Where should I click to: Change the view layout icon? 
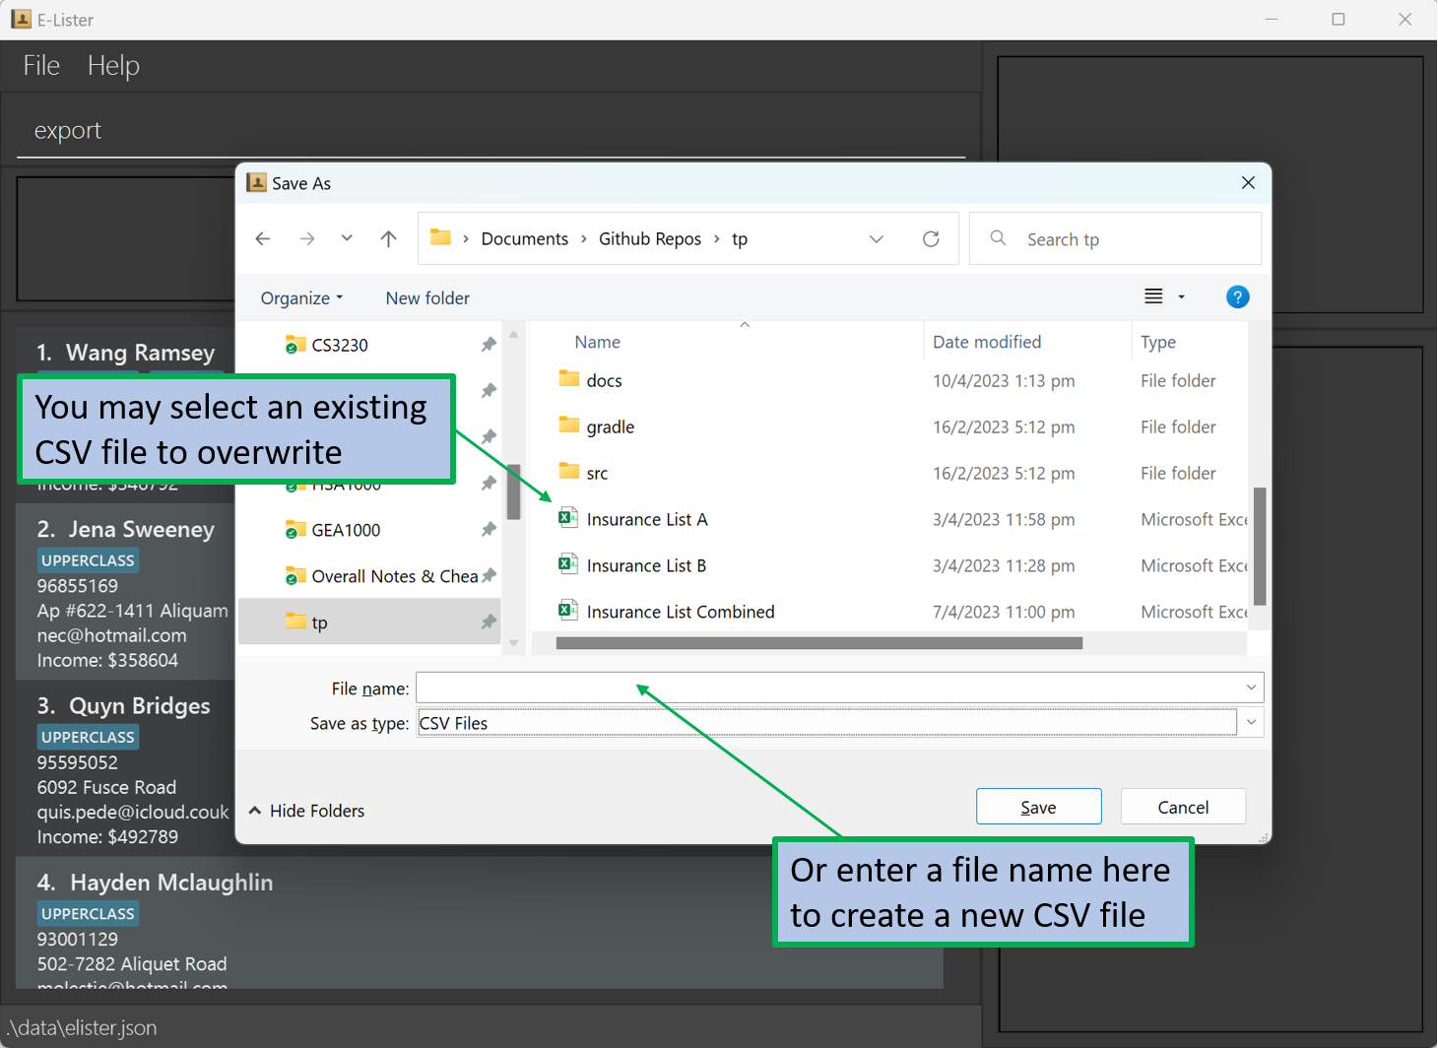(1153, 296)
